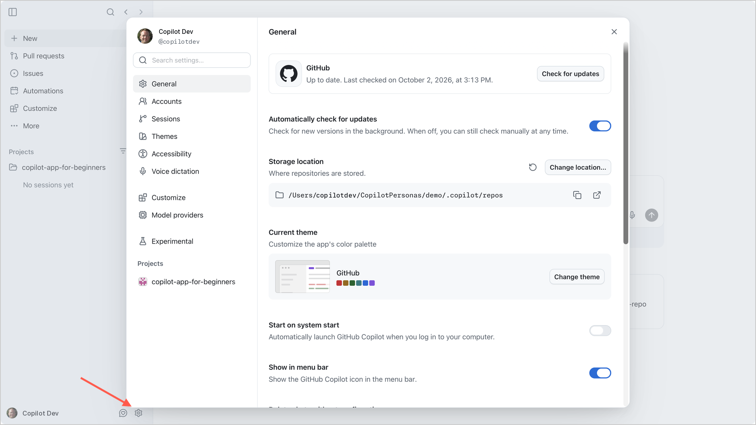Open the search magnifier in toolbar
This screenshot has height=425, width=756.
click(x=110, y=12)
